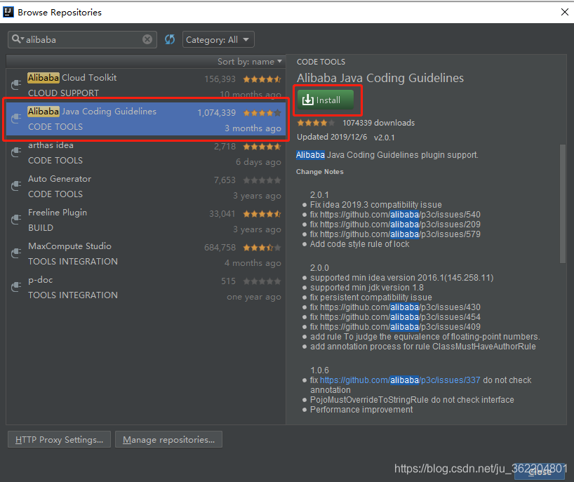
Task: Click the description panel scrollbar
Action: [563, 203]
